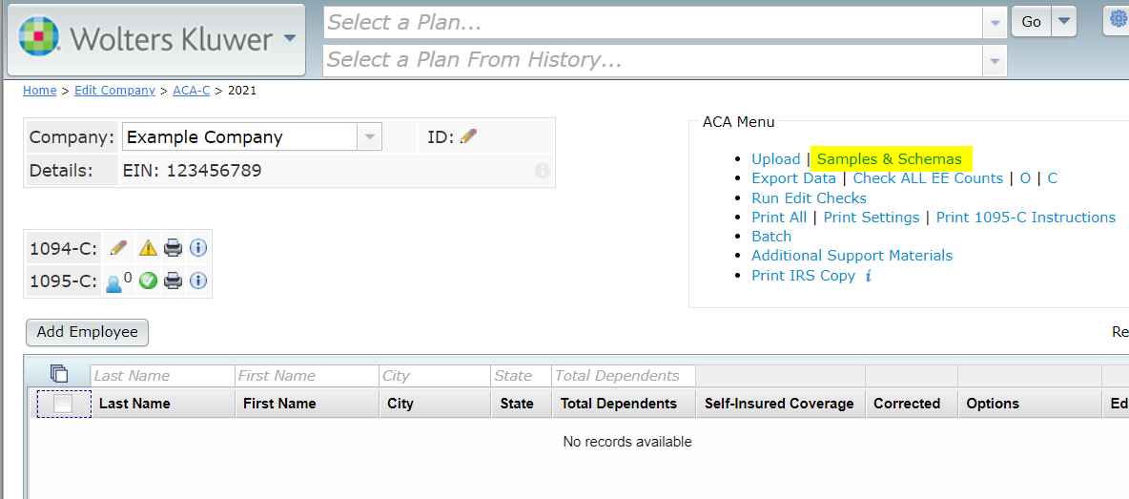Click the 1094-C edit pencil icon
1129x499 pixels.
click(x=118, y=248)
